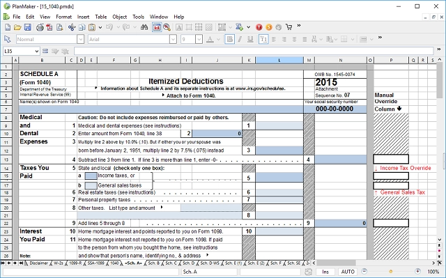Click the AutoSum sigma icon
The width and height of the screenshot is (446, 278).
[x=239, y=27]
